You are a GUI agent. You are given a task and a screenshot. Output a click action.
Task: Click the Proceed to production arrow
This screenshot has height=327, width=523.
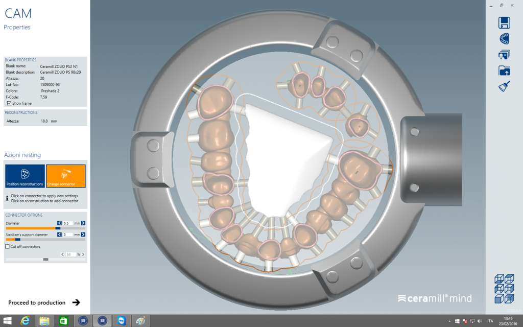76,302
